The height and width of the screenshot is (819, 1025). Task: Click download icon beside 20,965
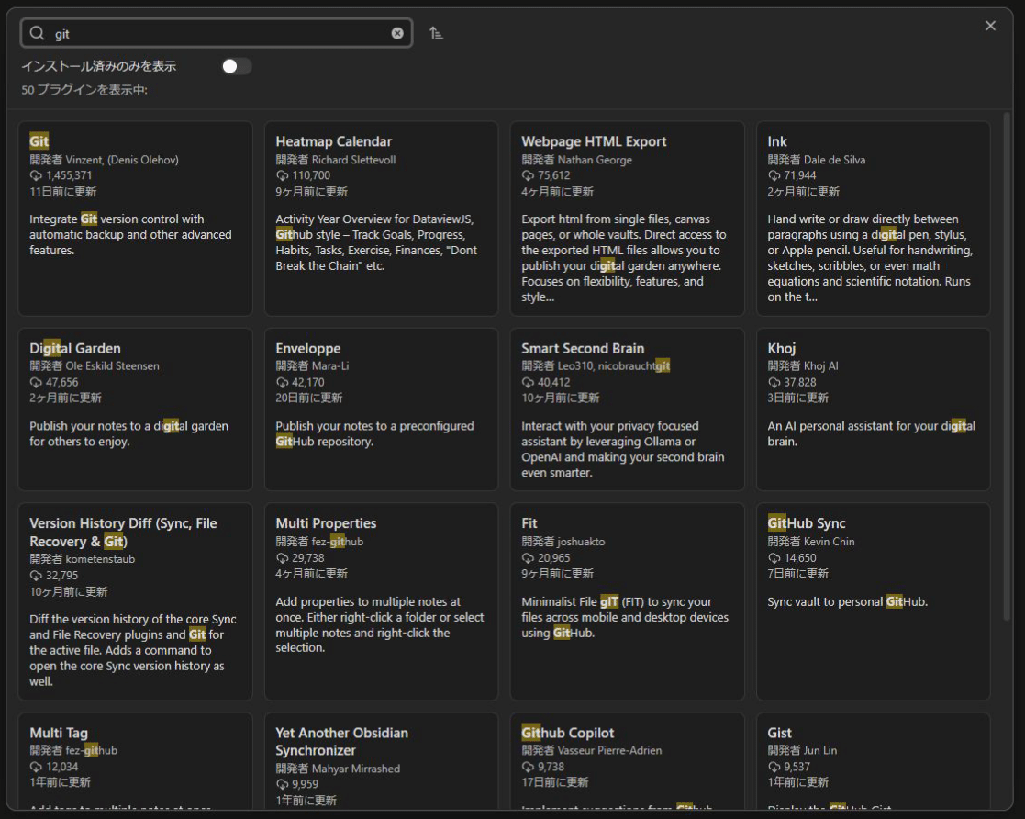click(528, 558)
